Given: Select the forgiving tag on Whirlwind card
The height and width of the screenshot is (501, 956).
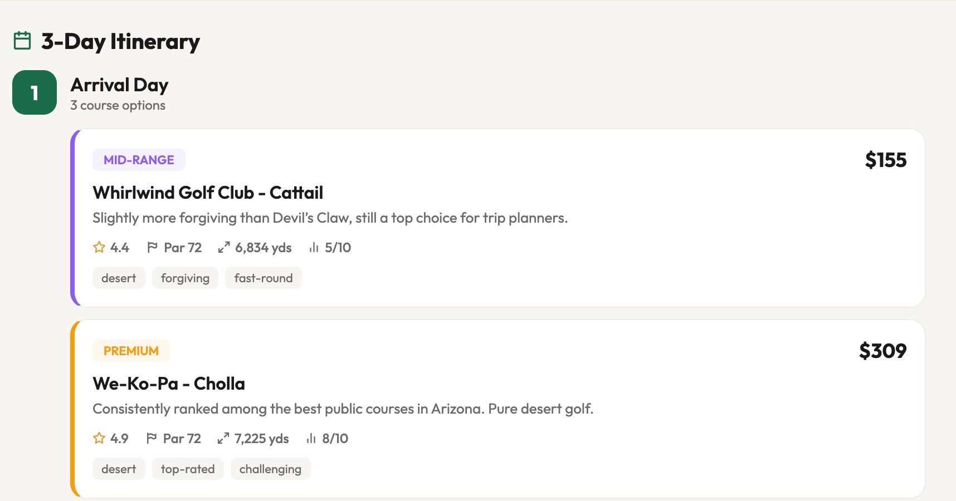Looking at the screenshot, I should (x=185, y=278).
